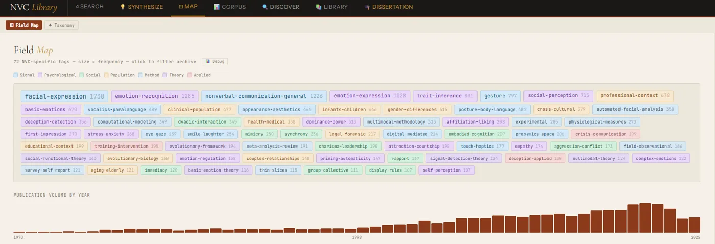Click the crisis-communication tag

(606, 134)
